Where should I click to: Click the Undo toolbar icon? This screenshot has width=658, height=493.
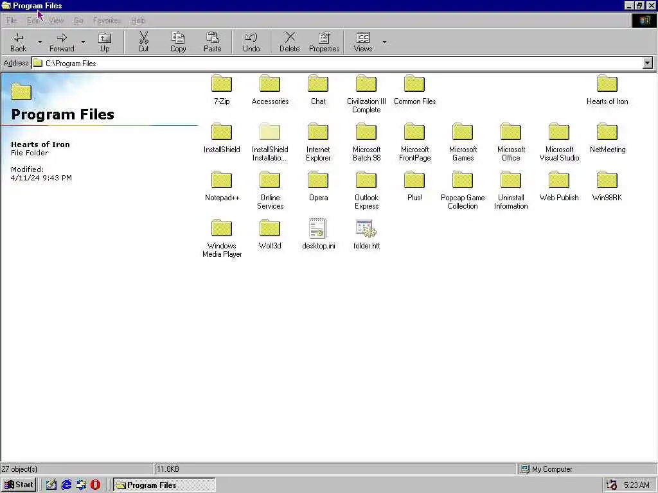coord(251,38)
